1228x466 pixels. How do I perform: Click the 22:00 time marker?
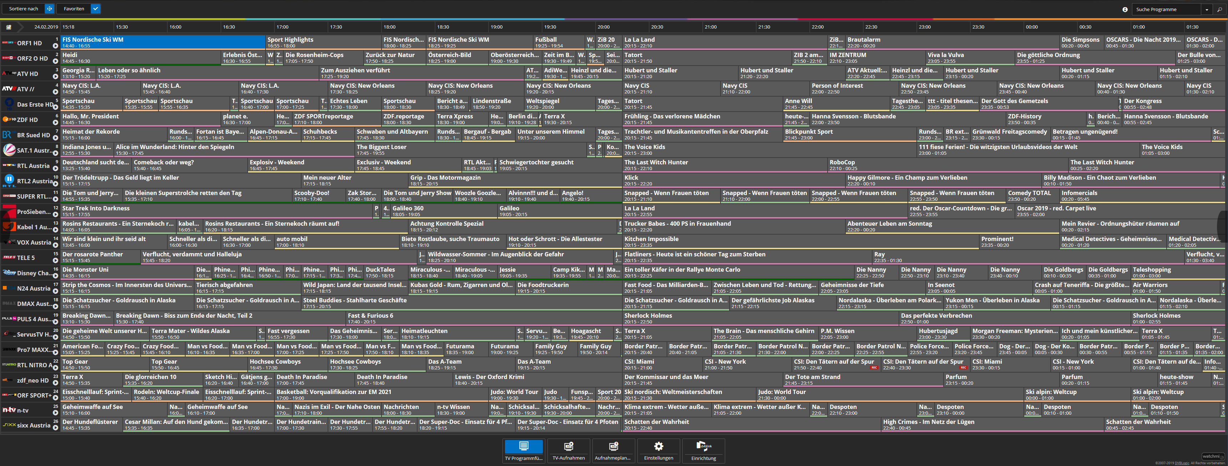(x=818, y=27)
